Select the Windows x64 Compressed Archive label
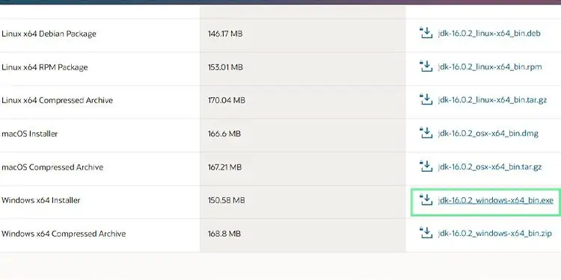The height and width of the screenshot is (280, 561). 64,234
